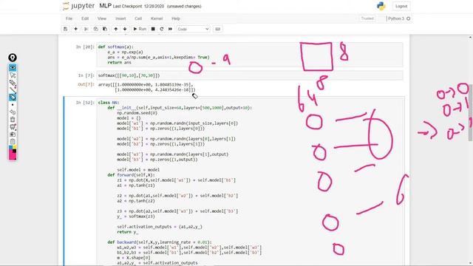Click the 'np.random.seed(0)' line
Screen dimensions: 473x266
click(x=137, y=113)
